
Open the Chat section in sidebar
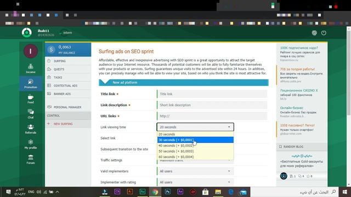[31, 114]
